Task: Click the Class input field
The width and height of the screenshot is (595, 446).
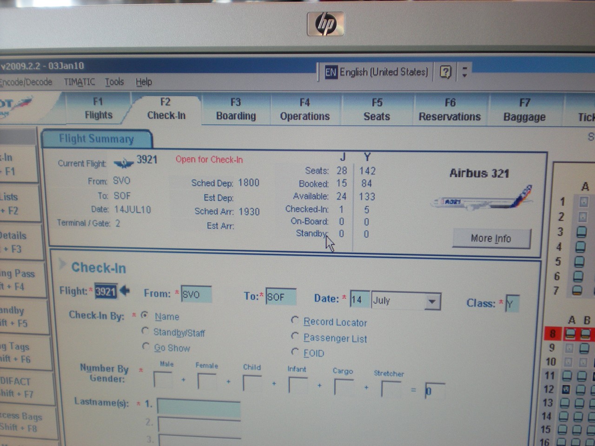Action: (x=512, y=304)
